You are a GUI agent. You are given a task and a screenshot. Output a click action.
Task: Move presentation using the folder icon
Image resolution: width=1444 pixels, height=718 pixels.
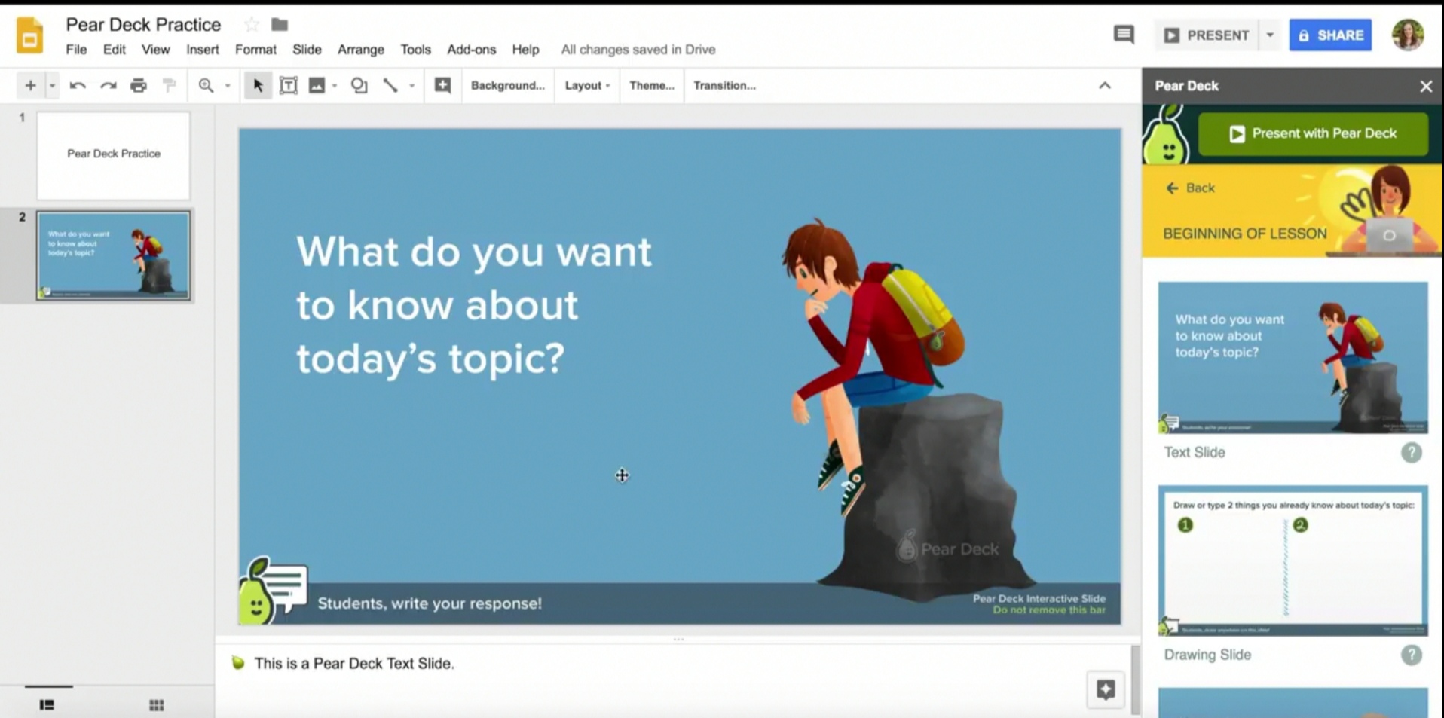click(x=280, y=25)
